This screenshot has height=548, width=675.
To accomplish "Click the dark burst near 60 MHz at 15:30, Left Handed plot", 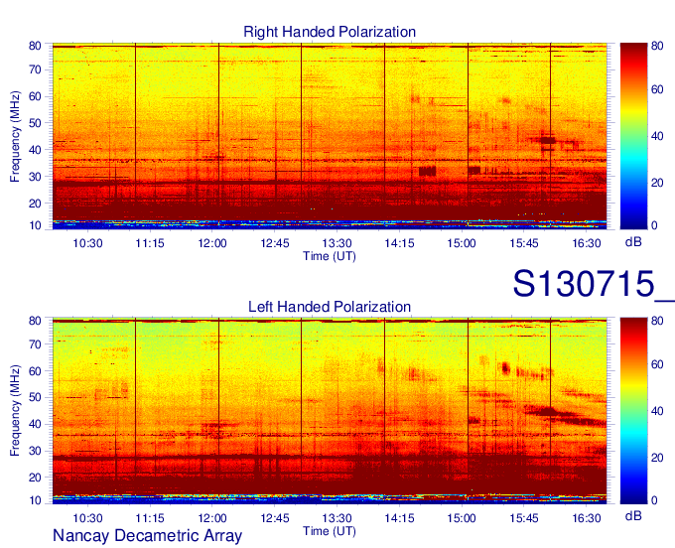I will pos(505,368).
